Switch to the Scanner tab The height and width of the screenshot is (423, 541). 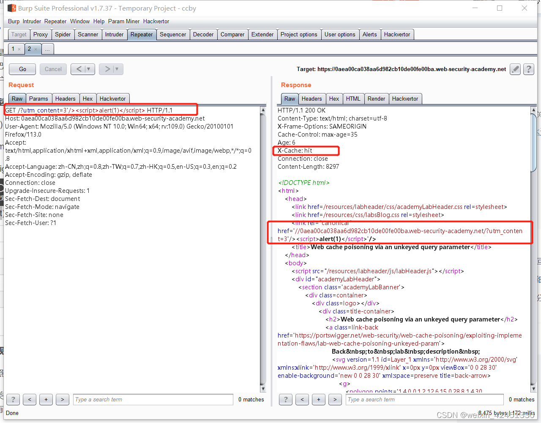pos(88,35)
